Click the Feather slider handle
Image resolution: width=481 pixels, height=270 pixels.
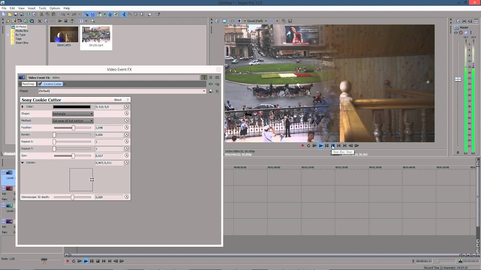click(x=73, y=128)
